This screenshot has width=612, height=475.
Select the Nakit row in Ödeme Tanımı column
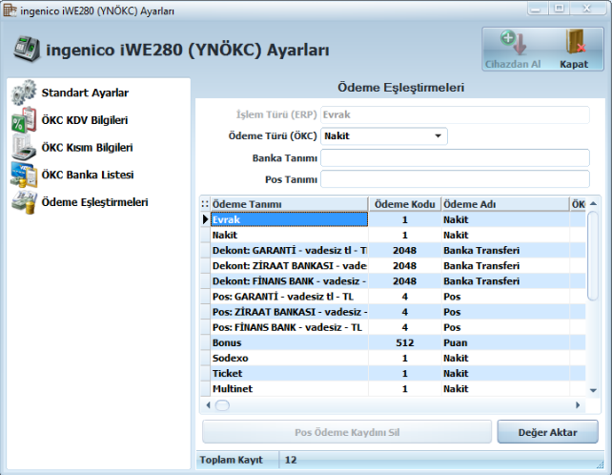pos(289,236)
